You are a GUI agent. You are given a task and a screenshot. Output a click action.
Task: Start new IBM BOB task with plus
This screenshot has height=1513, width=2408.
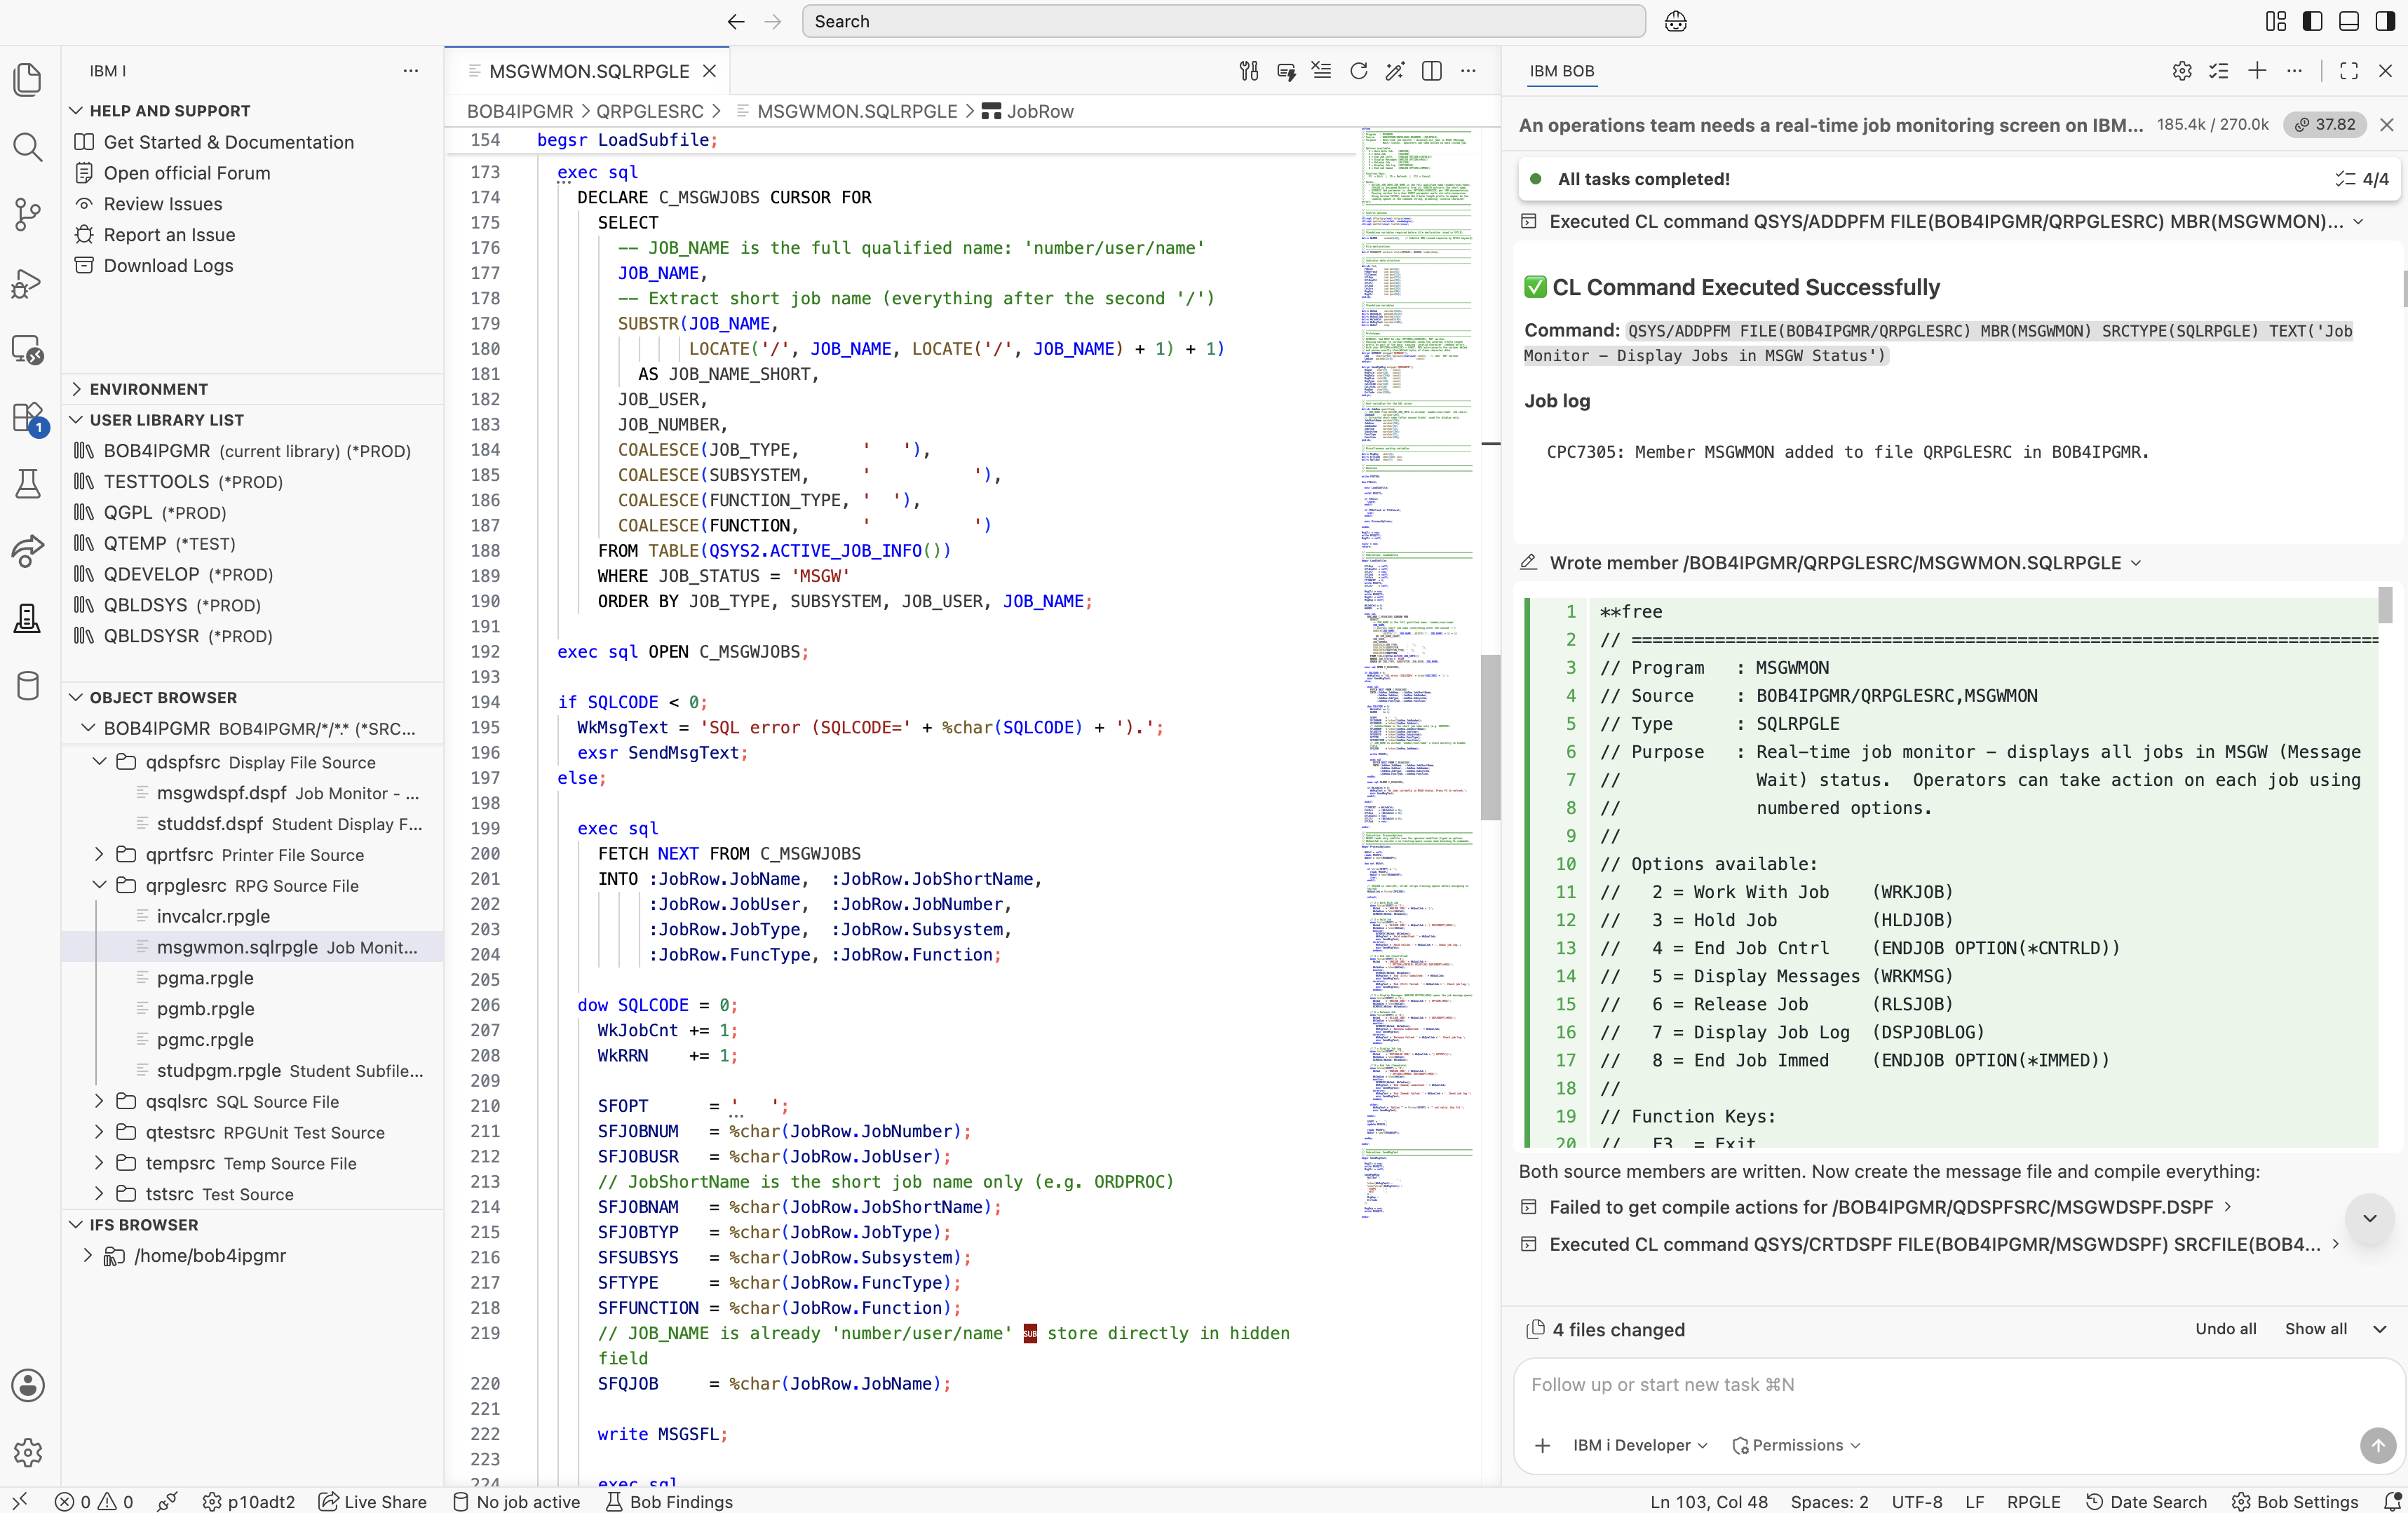(x=2257, y=71)
